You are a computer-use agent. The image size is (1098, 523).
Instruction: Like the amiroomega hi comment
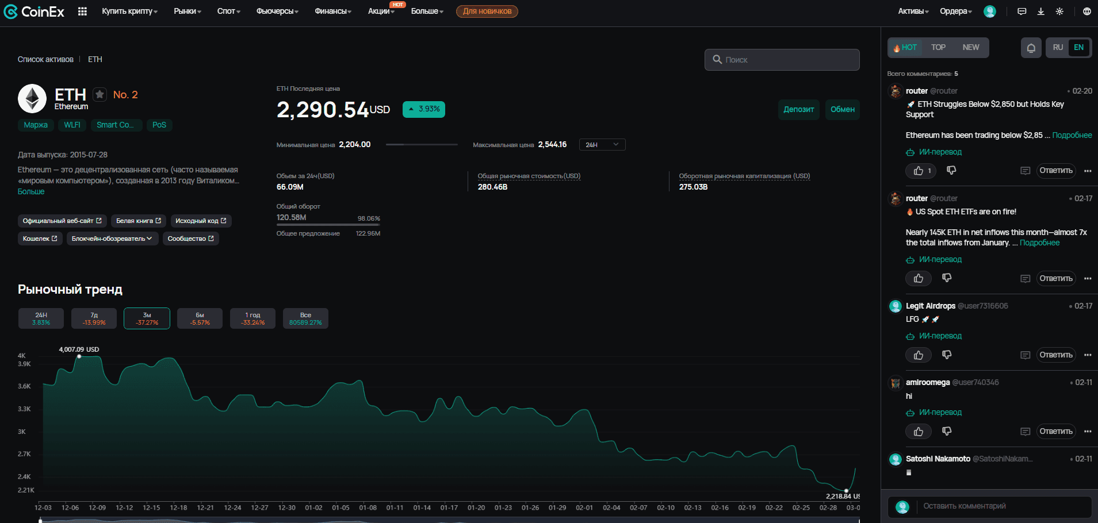click(919, 432)
